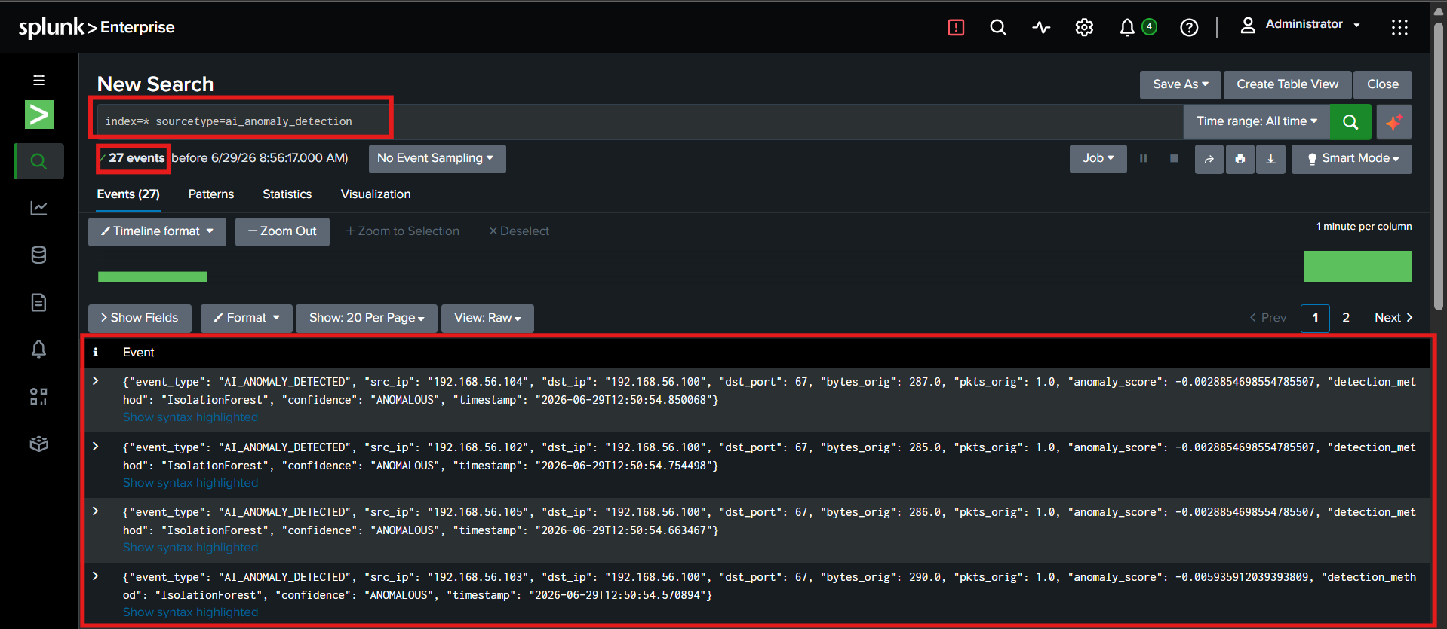Click the red alert warning icon
1447x629 pixels.
(x=956, y=28)
